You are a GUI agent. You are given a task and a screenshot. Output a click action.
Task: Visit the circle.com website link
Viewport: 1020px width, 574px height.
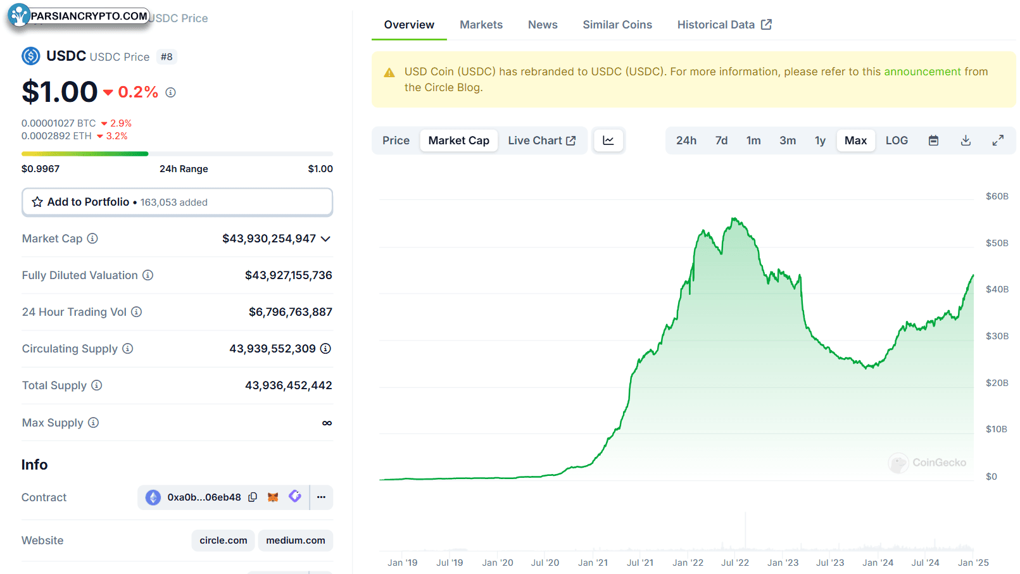click(224, 540)
